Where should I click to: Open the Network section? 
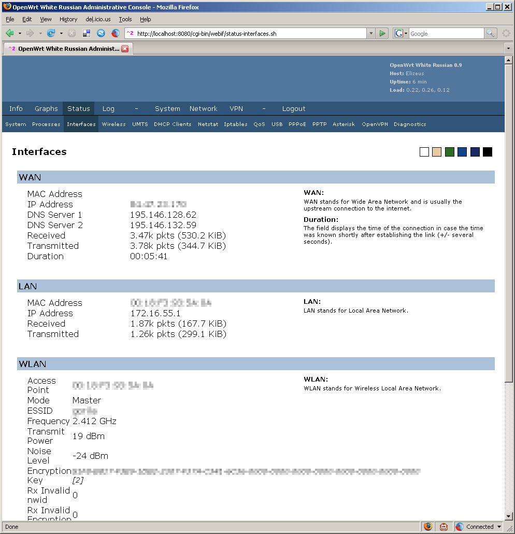point(203,109)
